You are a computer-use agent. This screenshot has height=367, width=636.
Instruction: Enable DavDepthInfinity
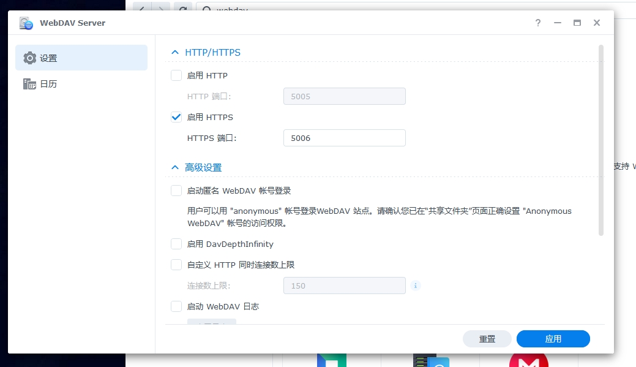[176, 244]
